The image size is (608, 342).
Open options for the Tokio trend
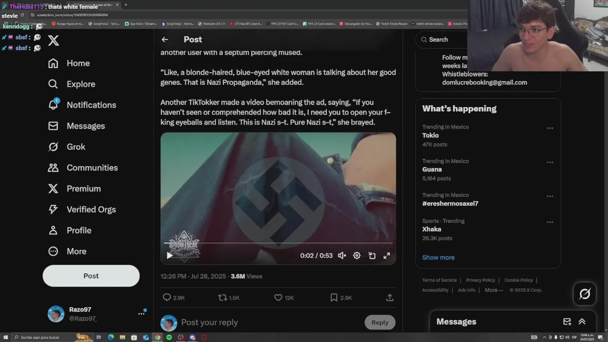tap(550, 128)
